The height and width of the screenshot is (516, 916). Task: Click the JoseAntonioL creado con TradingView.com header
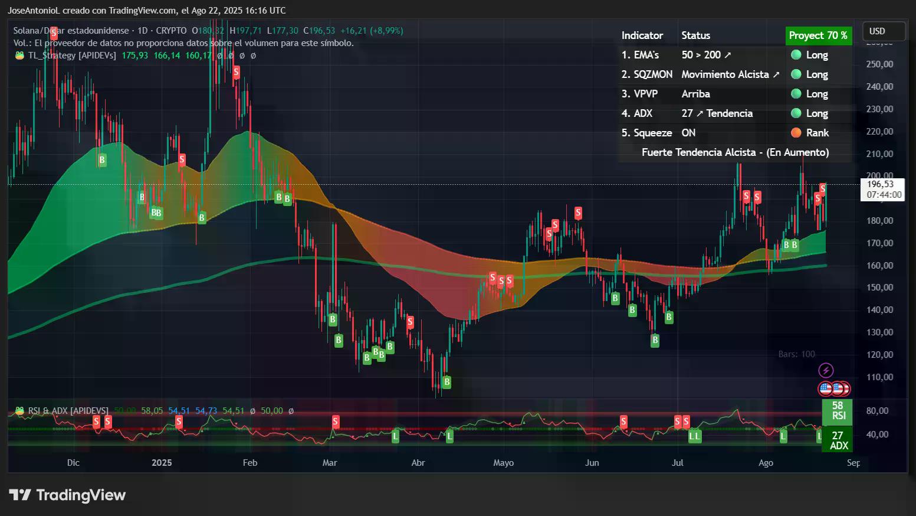[147, 11]
